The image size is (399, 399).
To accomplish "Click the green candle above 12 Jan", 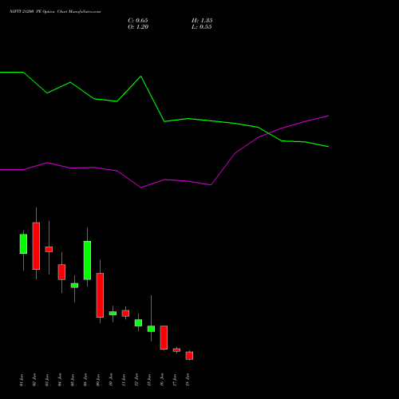I will [x=138, y=322].
